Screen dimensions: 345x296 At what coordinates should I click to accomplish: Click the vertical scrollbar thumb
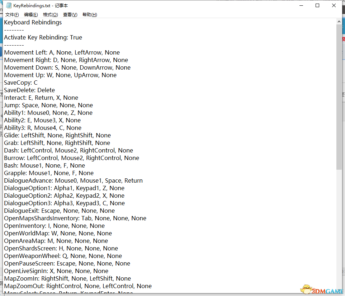pos(339,97)
